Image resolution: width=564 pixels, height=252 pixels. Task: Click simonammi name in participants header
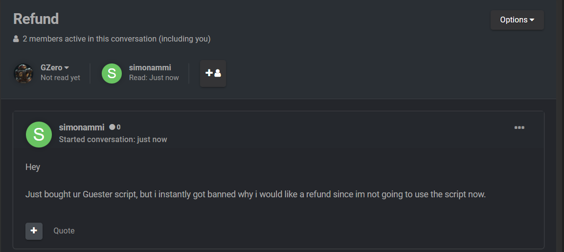point(150,67)
